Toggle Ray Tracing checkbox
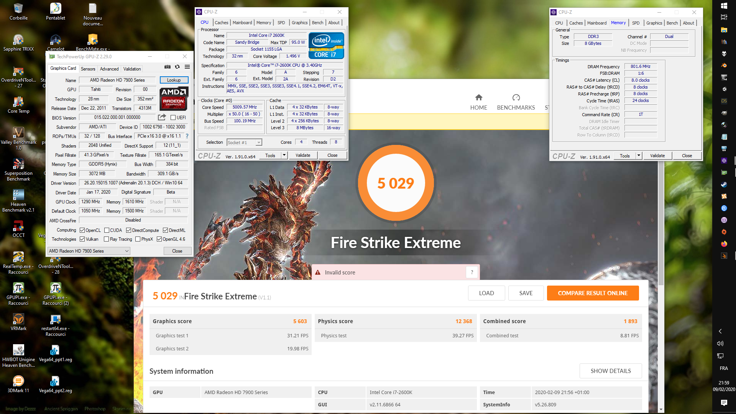The width and height of the screenshot is (736, 414). click(x=106, y=239)
